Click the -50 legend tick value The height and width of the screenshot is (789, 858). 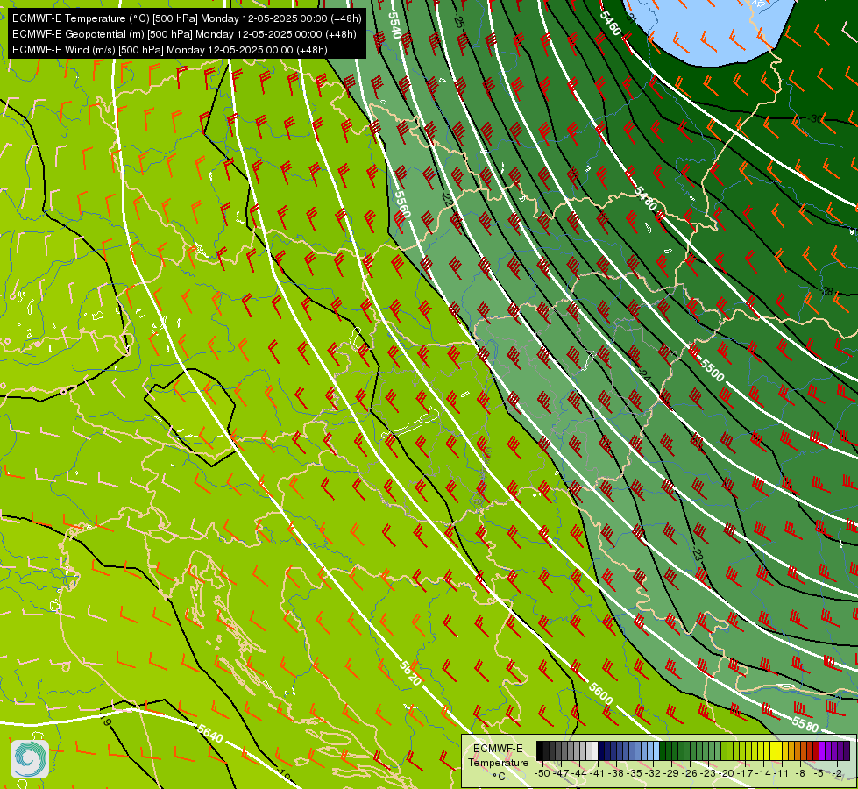pyautogui.click(x=542, y=773)
